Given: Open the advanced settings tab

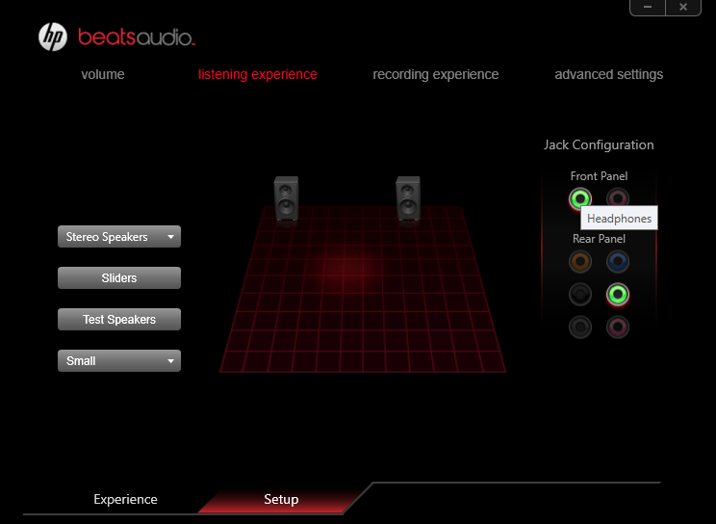Looking at the screenshot, I should click(608, 74).
